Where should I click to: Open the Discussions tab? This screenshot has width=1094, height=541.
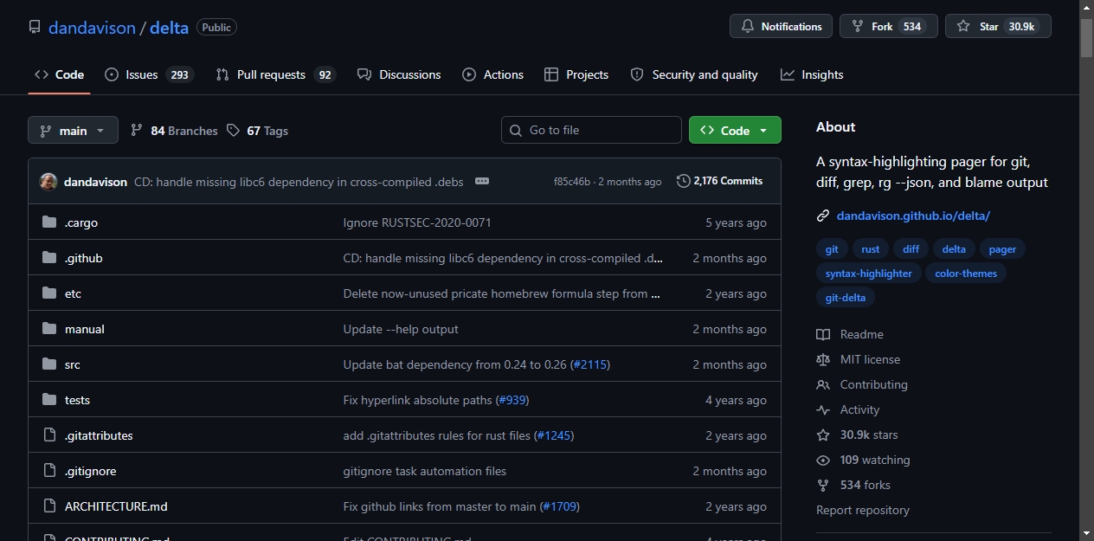click(x=399, y=74)
